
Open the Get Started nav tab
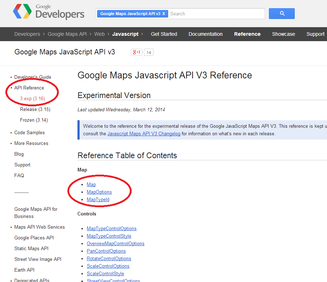coord(164,34)
